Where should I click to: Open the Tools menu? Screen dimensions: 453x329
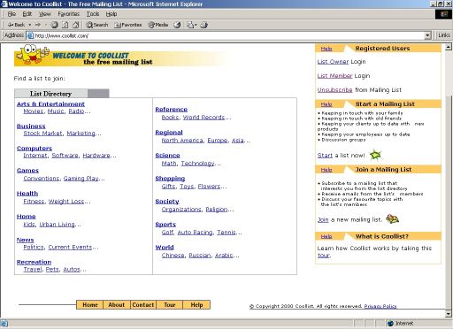(x=93, y=14)
